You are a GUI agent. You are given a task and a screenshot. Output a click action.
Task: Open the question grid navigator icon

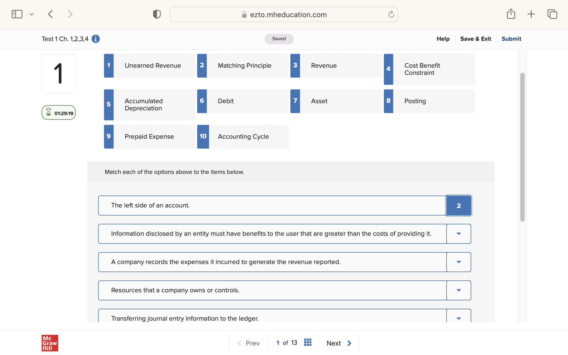pos(308,343)
